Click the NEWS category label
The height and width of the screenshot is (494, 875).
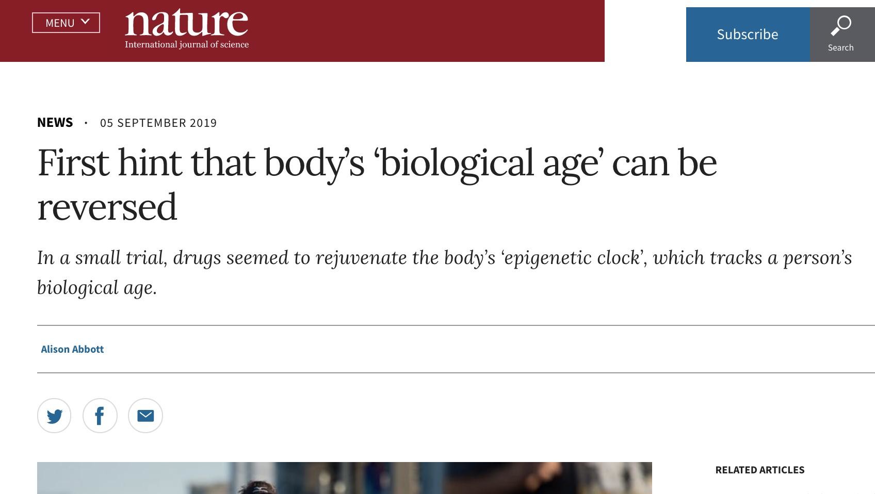pos(55,122)
